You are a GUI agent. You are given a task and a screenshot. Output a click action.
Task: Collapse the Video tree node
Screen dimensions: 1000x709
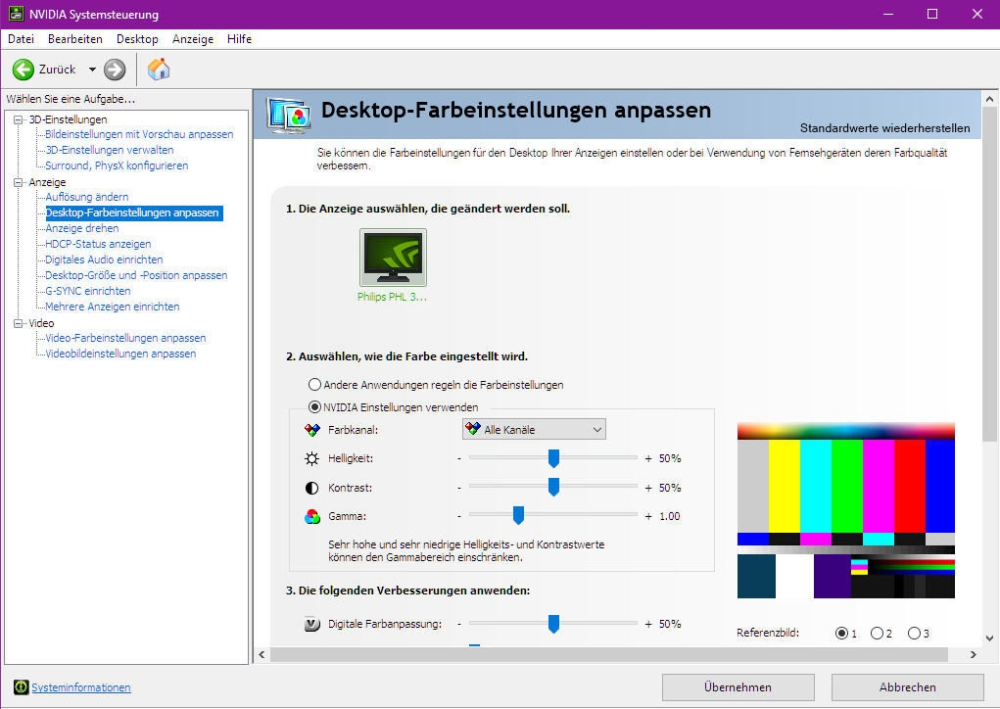coord(19,323)
